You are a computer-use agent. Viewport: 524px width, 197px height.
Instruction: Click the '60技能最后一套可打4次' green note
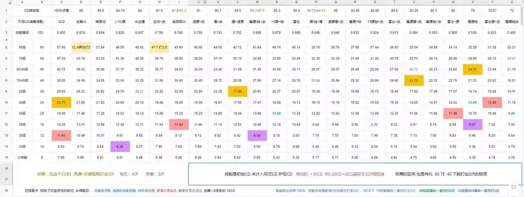coord(437,191)
